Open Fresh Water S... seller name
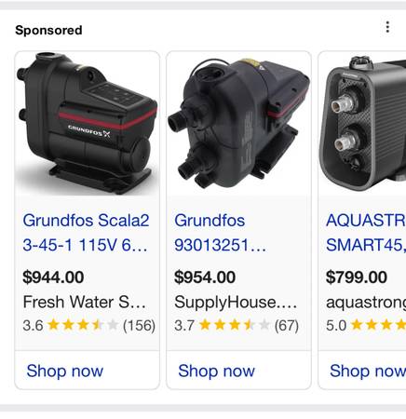Viewport: 406px width, 419px height. click(x=85, y=302)
